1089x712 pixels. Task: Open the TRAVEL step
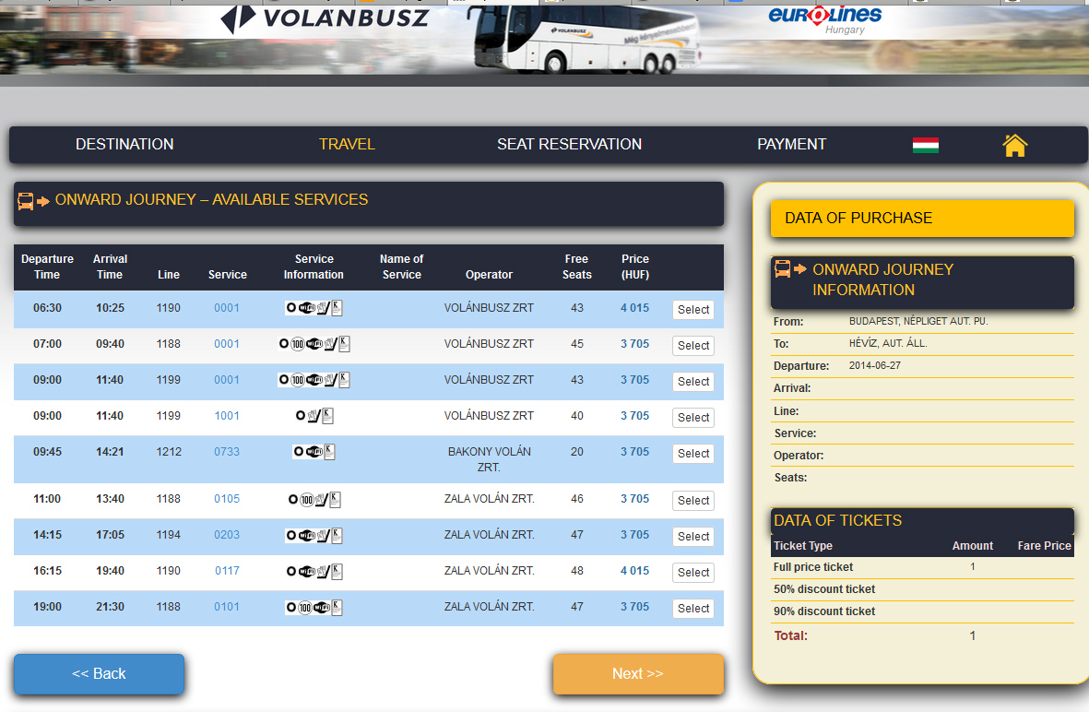347,145
